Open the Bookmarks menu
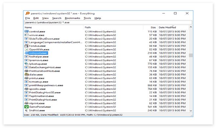 [x=72, y=18]
